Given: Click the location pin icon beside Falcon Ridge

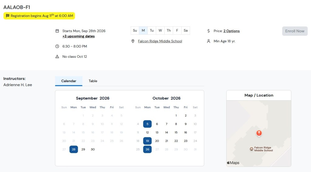Looking at the screenshot, I should click(133, 41).
